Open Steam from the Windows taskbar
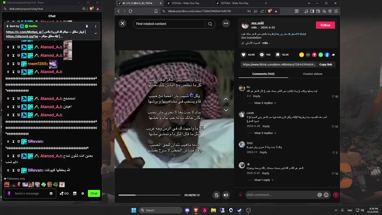Image resolution: width=382 pixels, height=215 pixels. [x=240, y=210]
